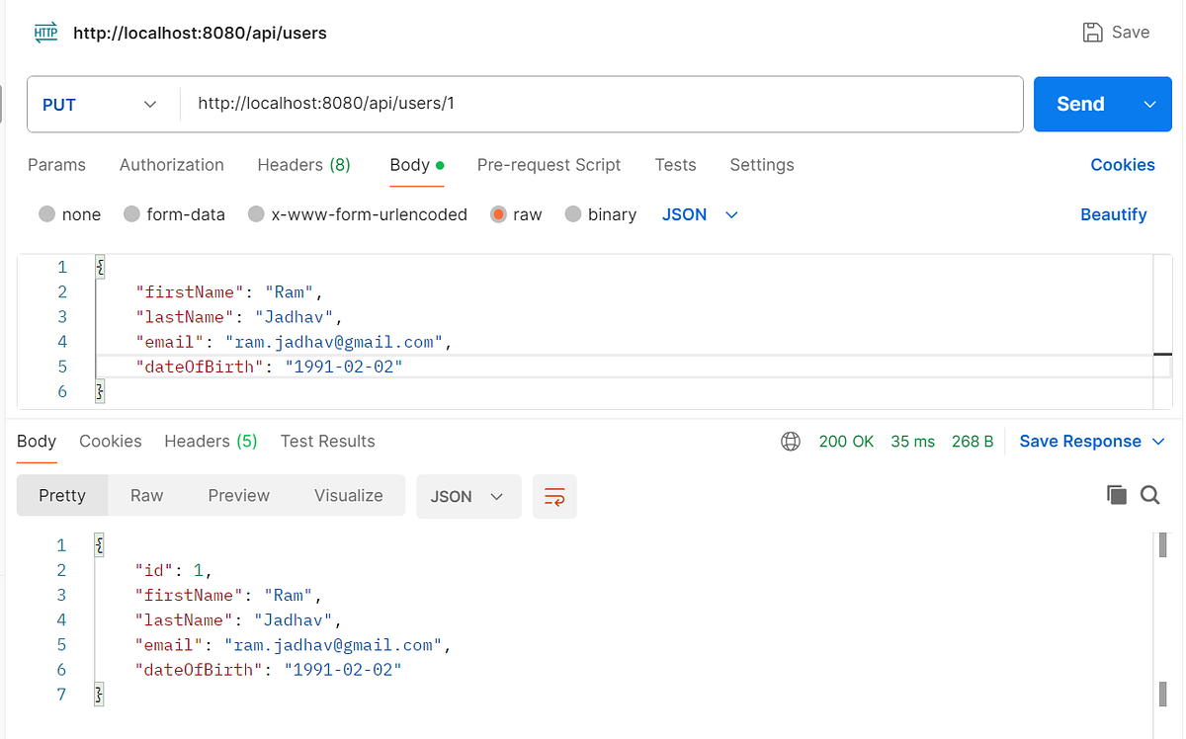Switch response view to Pretty
The height and width of the screenshot is (739, 1186).
pos(62,496)
